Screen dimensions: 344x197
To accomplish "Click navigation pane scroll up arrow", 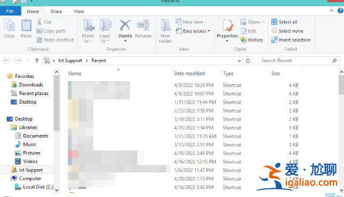I will [x=57, y=72].
